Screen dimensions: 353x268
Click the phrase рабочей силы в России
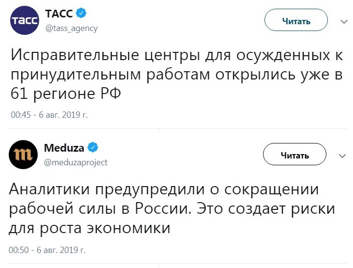[98, 209]
